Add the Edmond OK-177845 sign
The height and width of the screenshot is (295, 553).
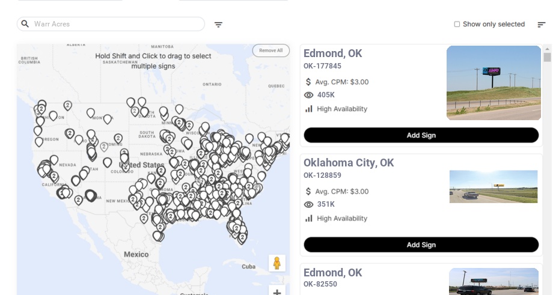tap(421, 135)
